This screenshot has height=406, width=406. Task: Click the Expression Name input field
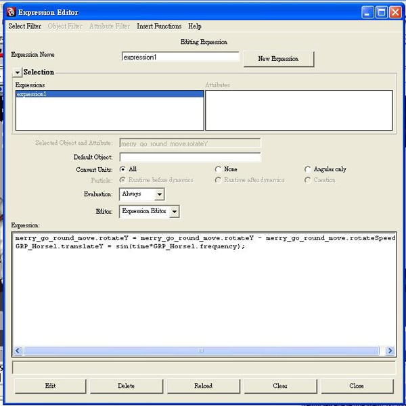point(181,57)
